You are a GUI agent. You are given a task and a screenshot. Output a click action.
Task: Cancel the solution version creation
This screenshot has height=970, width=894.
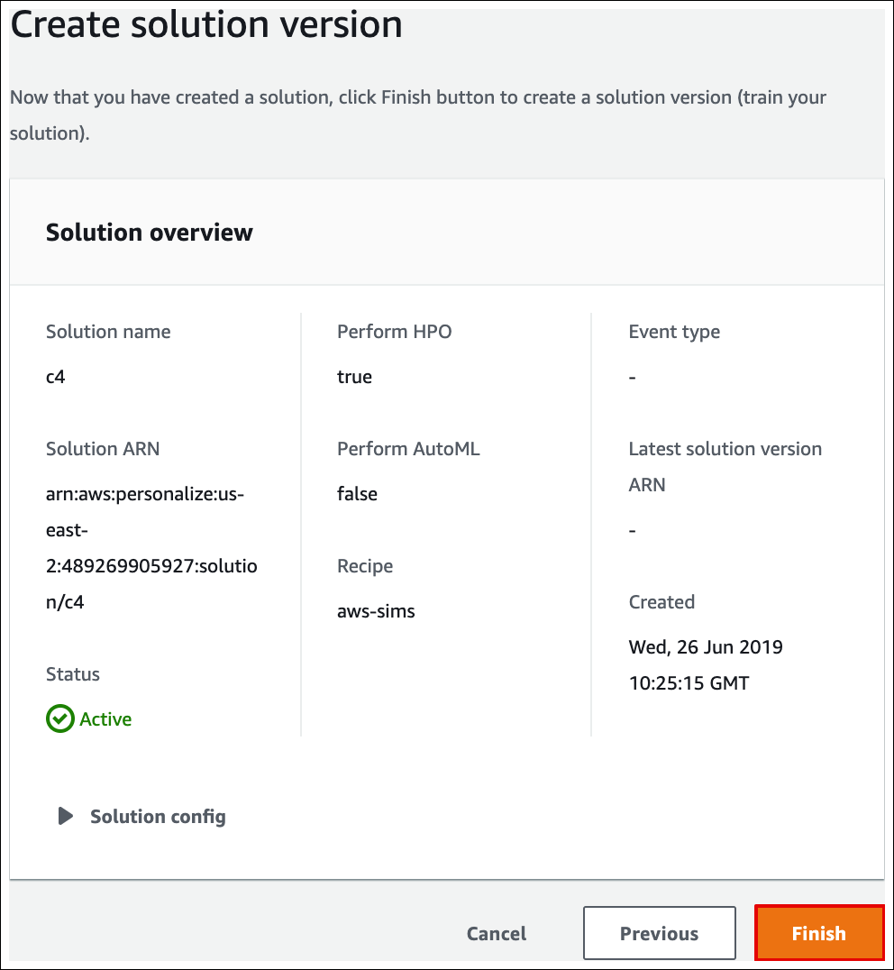[x=497, y=933]
